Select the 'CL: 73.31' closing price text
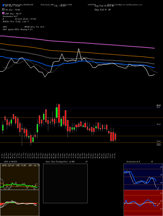 pos(60,6)
